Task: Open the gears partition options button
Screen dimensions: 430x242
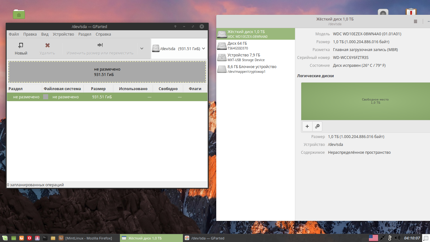Action: click(317, 126)
